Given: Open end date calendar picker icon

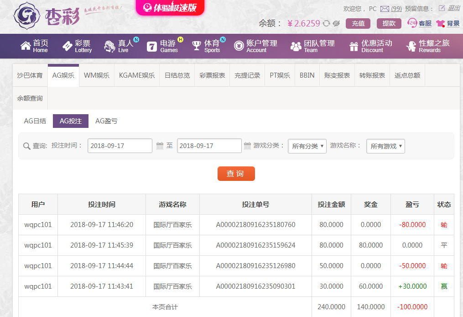Looking at the screenshot, I should click(247, 146).
